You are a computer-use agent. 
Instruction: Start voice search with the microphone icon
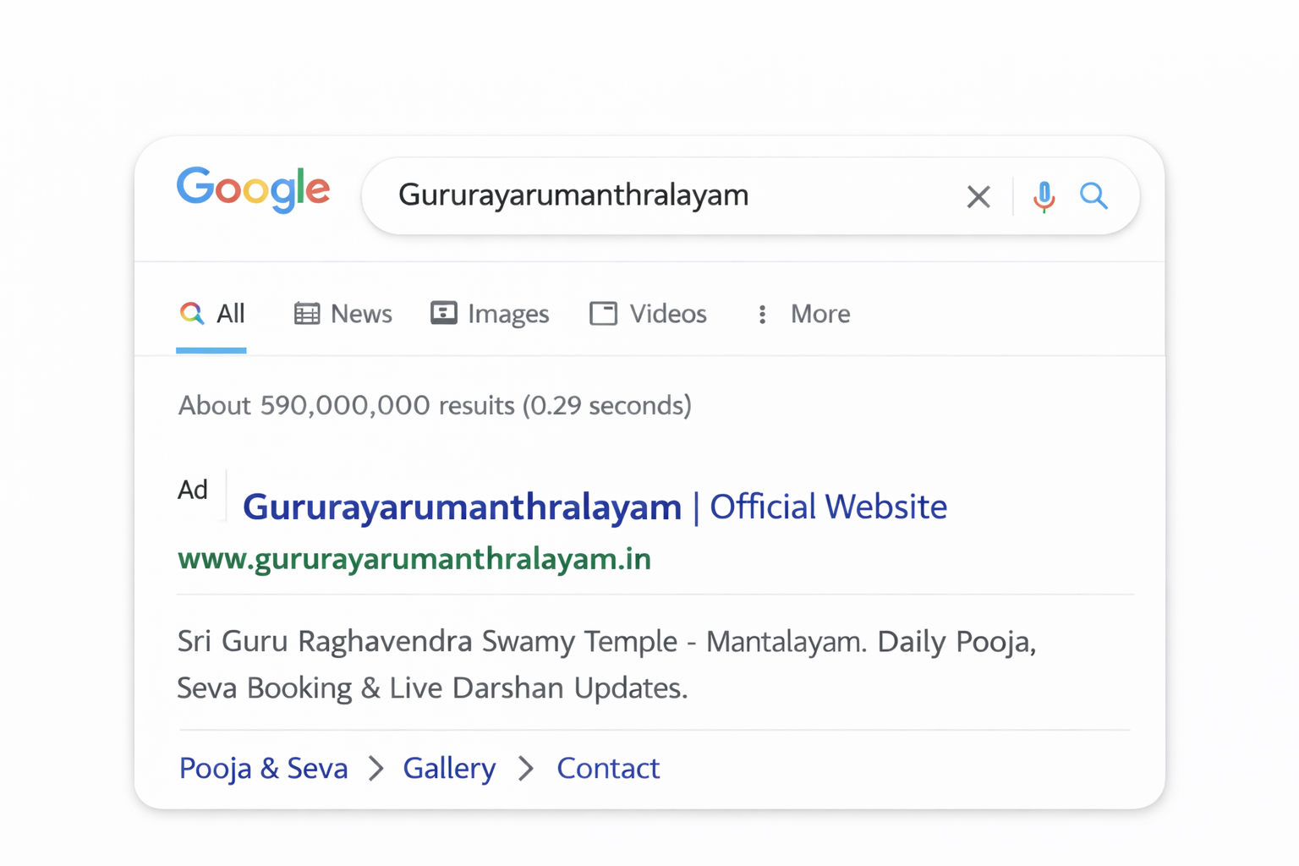tap(1044, 196)
